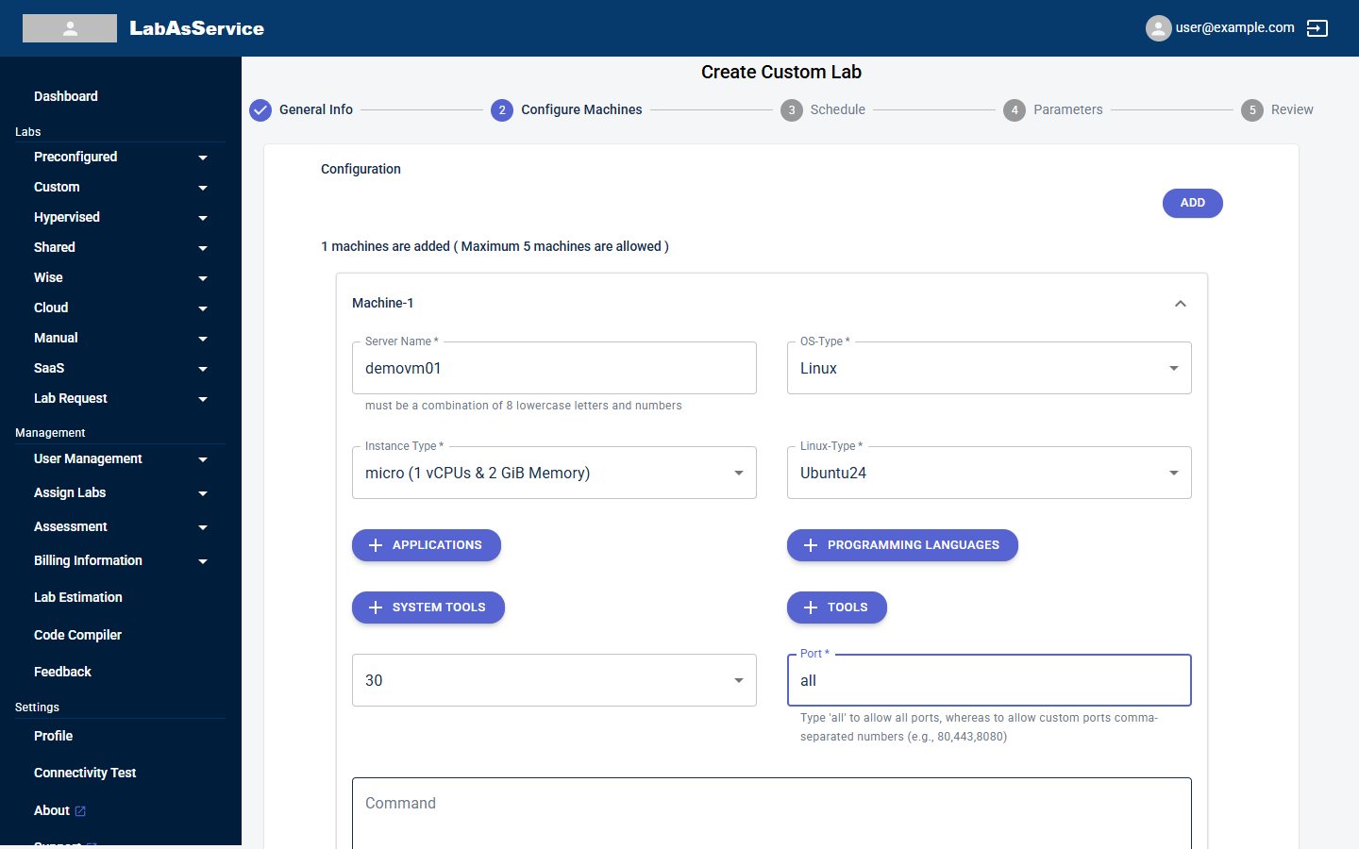
Task: Expand the Lab Request menu
Action: point(120,398)
